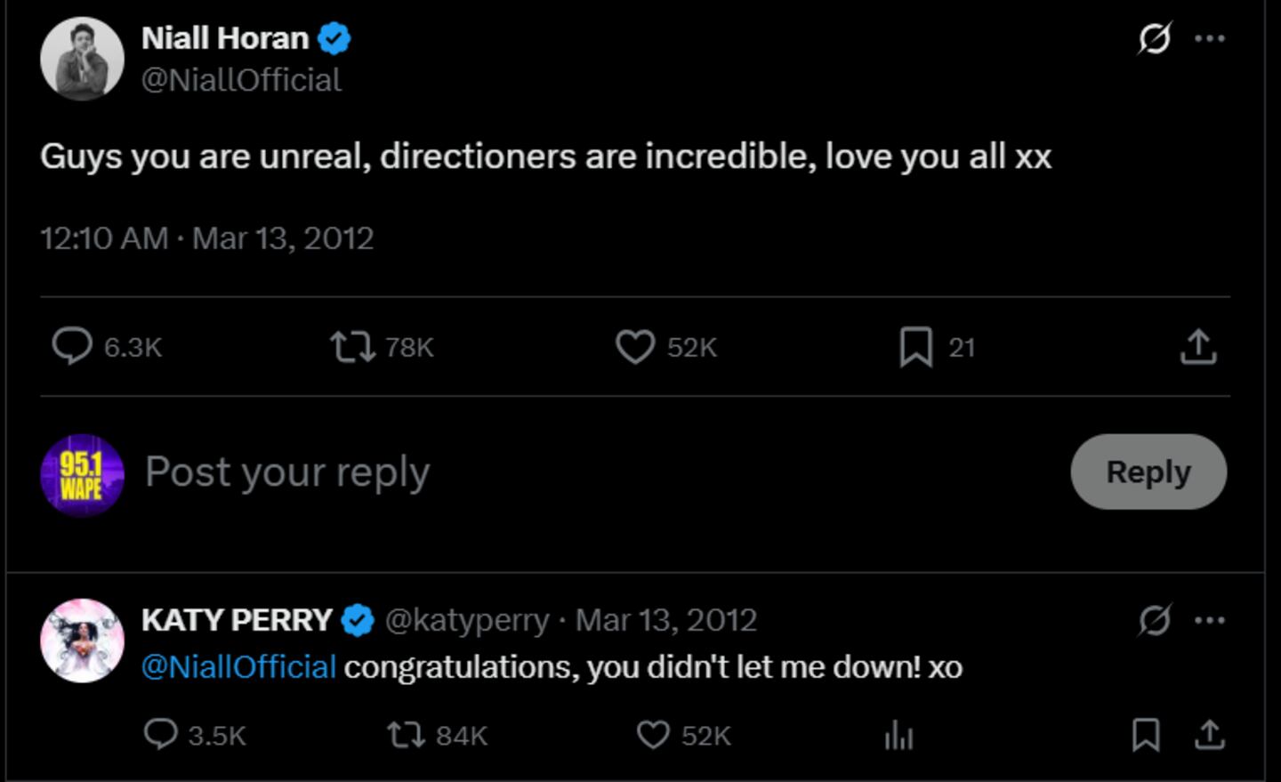
Task: Share Katy Perry's reply
Action: coord(1210,735)
